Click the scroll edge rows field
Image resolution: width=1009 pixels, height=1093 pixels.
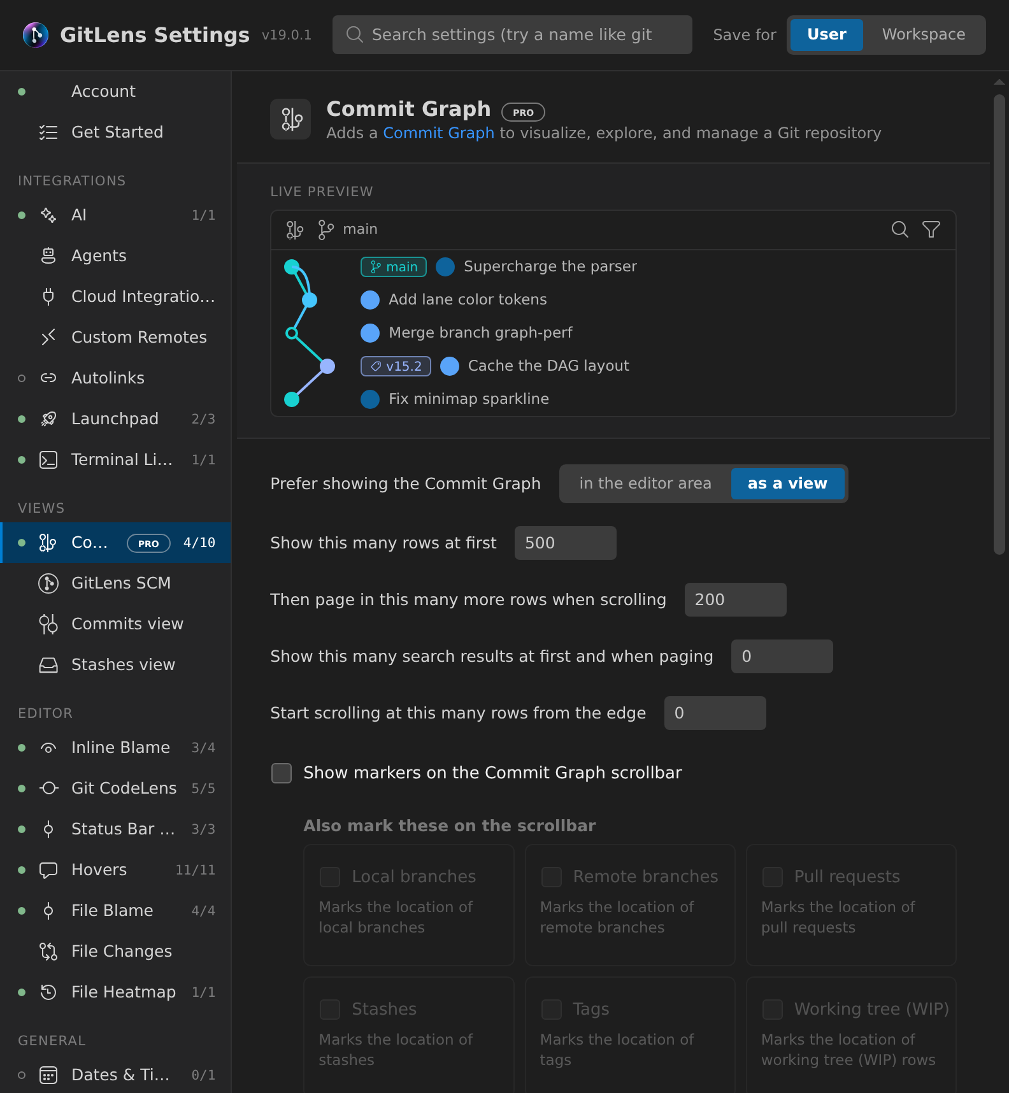pos(715,713)
